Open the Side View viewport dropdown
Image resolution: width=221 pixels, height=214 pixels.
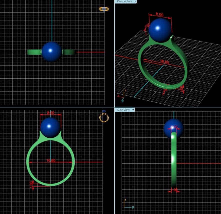click(133, 110)
